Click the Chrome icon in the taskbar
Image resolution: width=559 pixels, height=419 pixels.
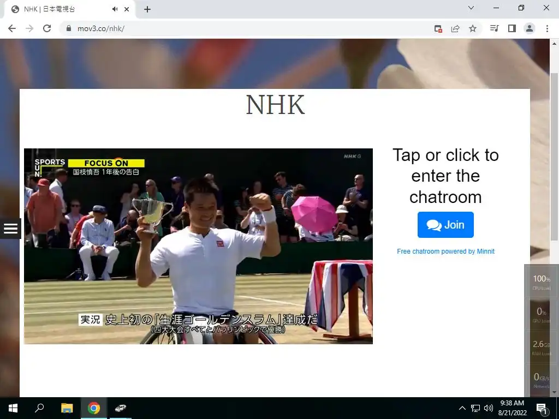[94, 408]
